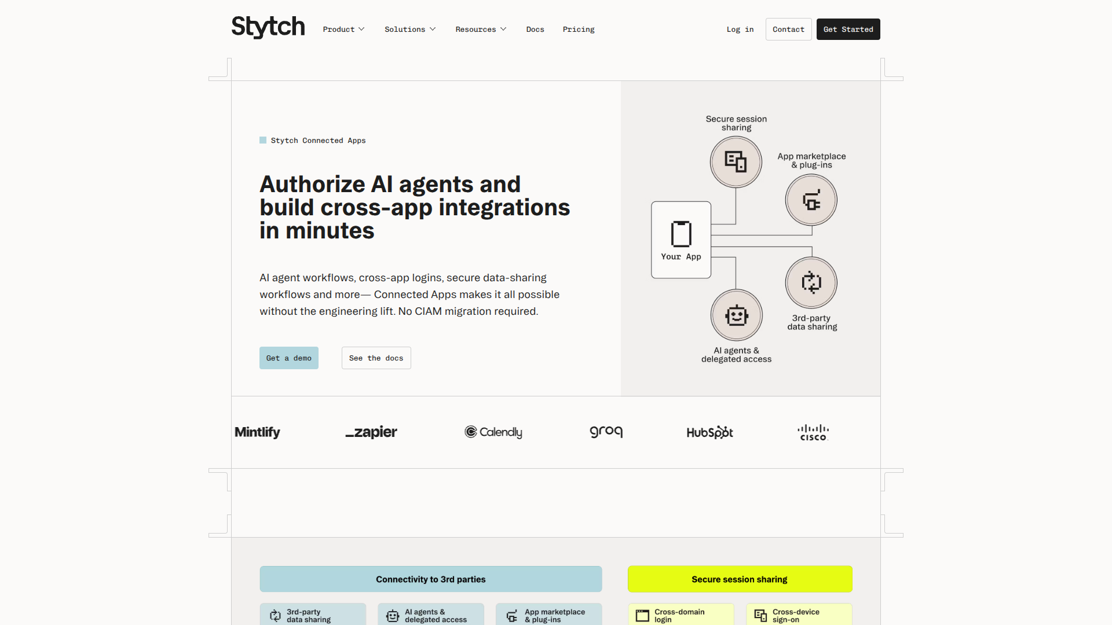The image size is (1112, 625).
Task: Click the Secure session sharing diagram icon
Action: pyautogui.click(x=736, y=162)
